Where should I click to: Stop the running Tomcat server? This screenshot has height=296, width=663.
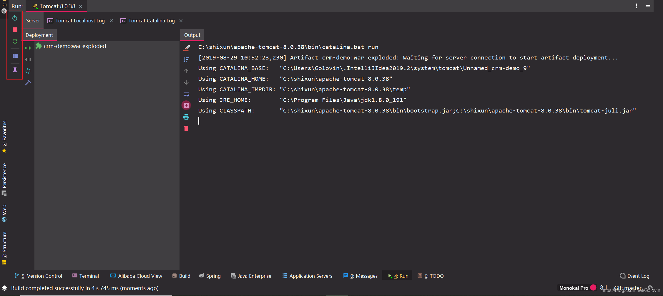[15, 30]
